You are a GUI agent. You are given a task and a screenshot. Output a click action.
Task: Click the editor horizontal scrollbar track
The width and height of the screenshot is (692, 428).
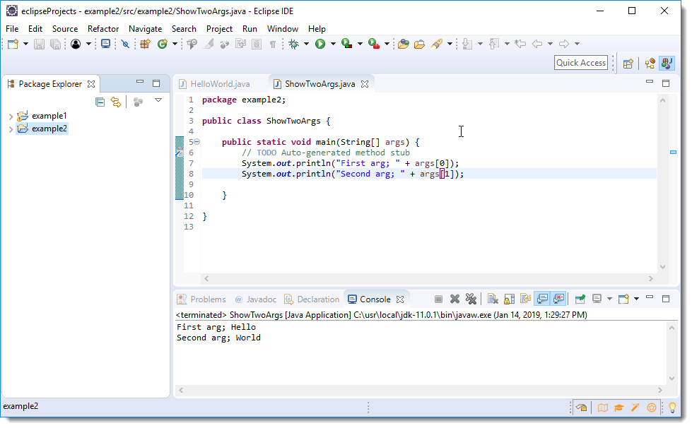(x=428, y=278)
